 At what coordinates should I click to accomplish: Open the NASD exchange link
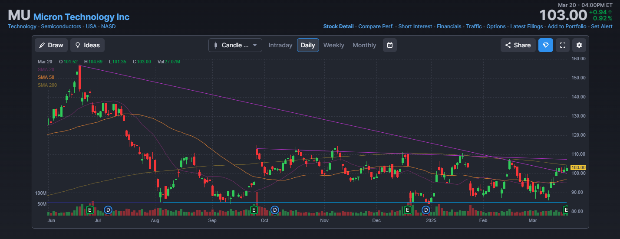click(108, 26)
